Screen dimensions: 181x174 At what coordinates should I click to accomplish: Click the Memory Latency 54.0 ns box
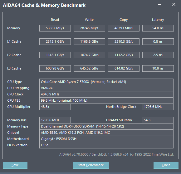point(158,28)
